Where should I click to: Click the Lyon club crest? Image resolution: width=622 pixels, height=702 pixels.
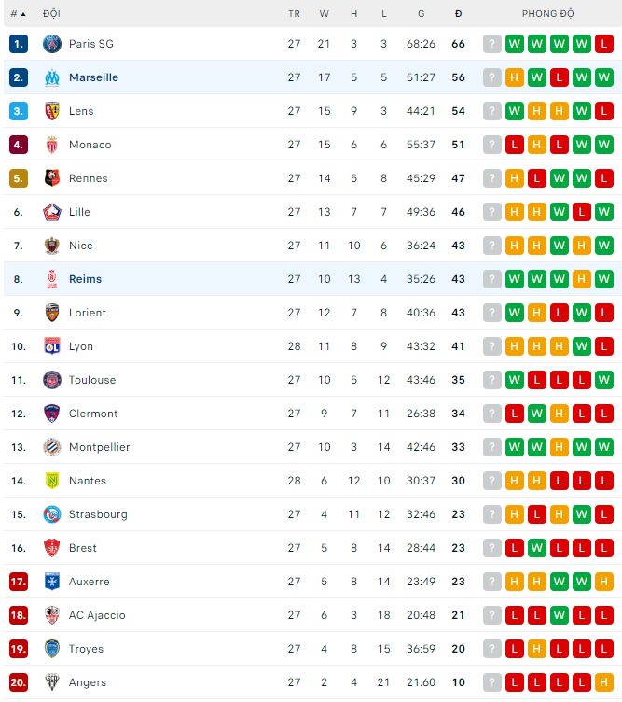pyautogui.click(x=52, y=346)
